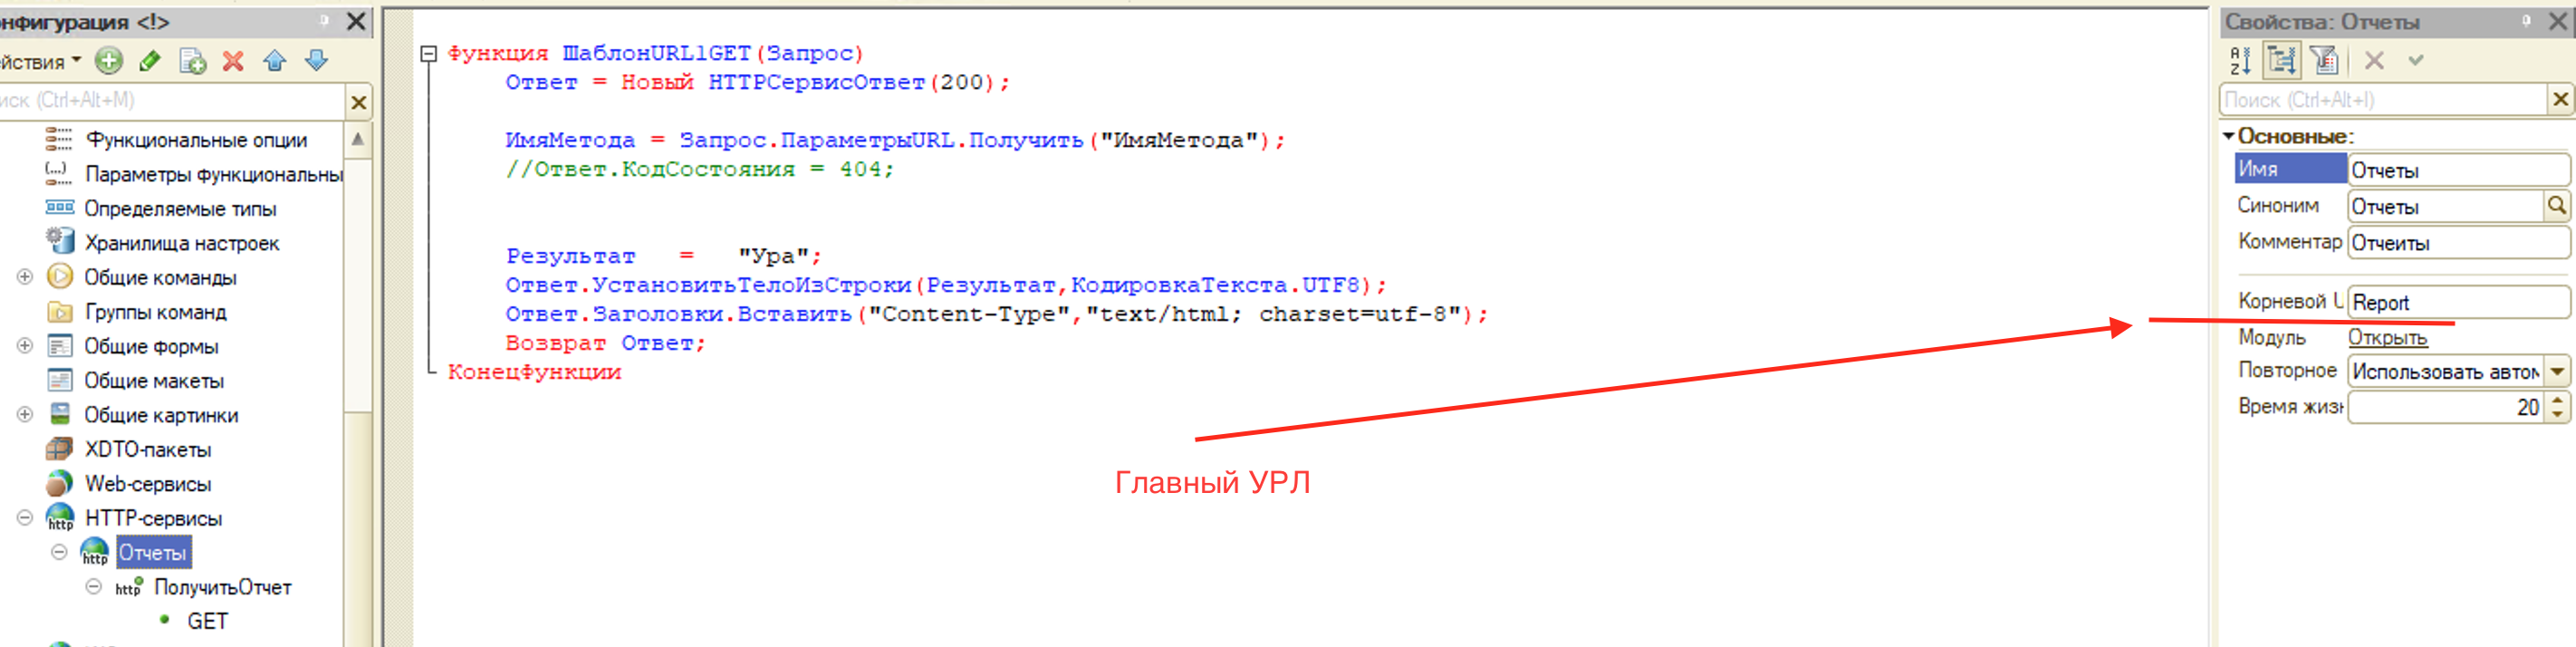Click the Copy object toolbar icon
Viewport: 2576px width, 647px height.
point(192,61)
